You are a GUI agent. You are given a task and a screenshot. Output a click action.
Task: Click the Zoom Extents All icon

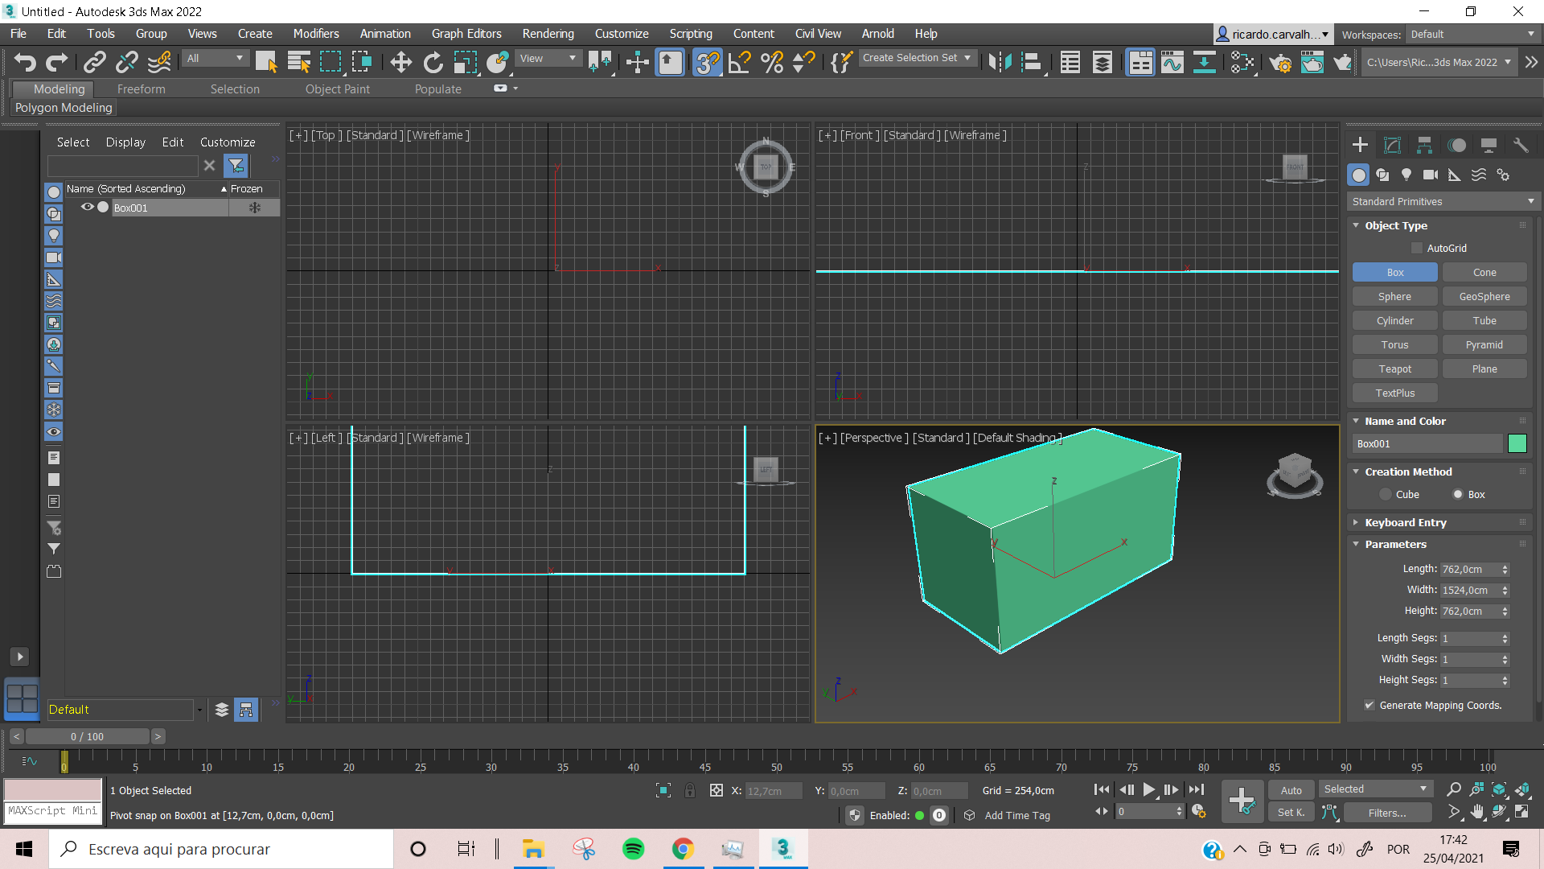point(1522,789)
